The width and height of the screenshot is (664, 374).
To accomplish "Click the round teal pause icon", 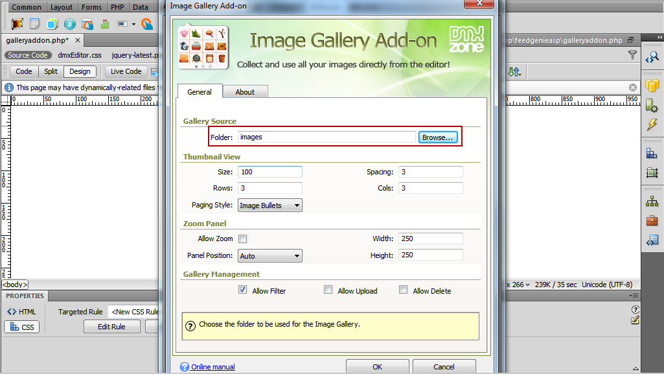I will tap(70, 24).
